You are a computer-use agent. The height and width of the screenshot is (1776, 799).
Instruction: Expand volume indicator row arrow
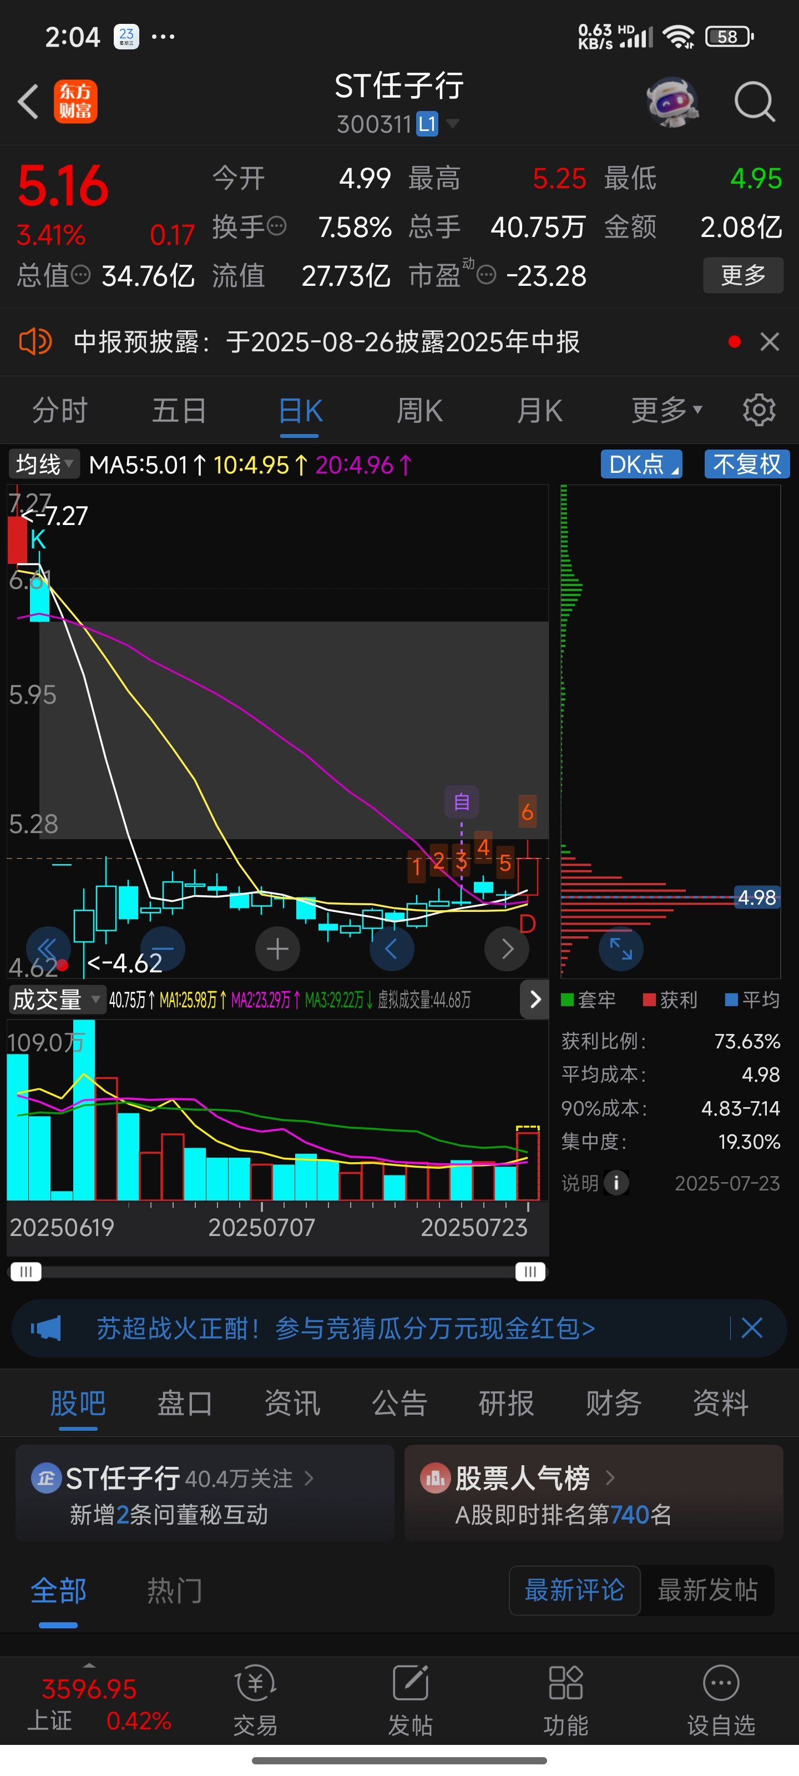tap(535, 999)
